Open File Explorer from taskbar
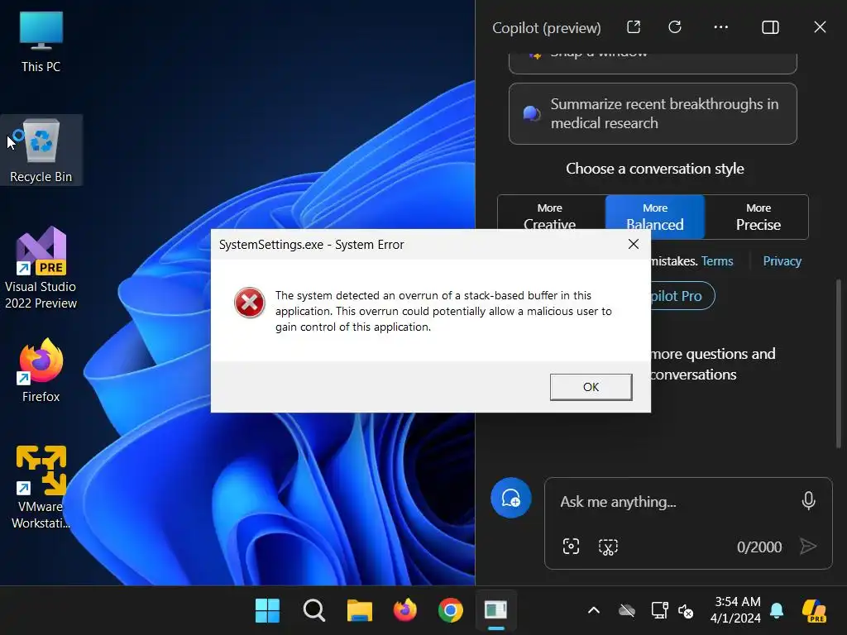 (x=359, y=611)
